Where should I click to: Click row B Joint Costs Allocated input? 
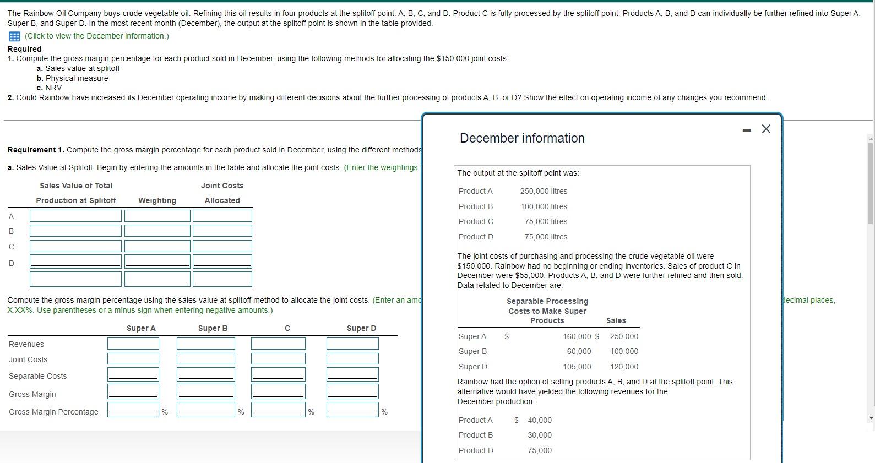222,231
